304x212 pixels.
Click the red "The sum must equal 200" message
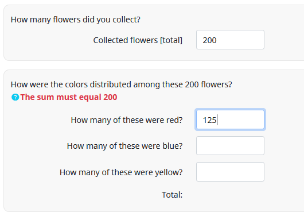(x=69, y=97)
